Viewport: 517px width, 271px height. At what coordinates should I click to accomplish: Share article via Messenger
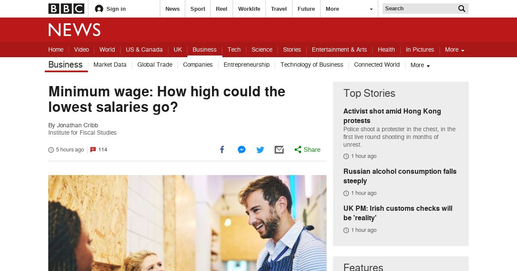pos(242,150)
